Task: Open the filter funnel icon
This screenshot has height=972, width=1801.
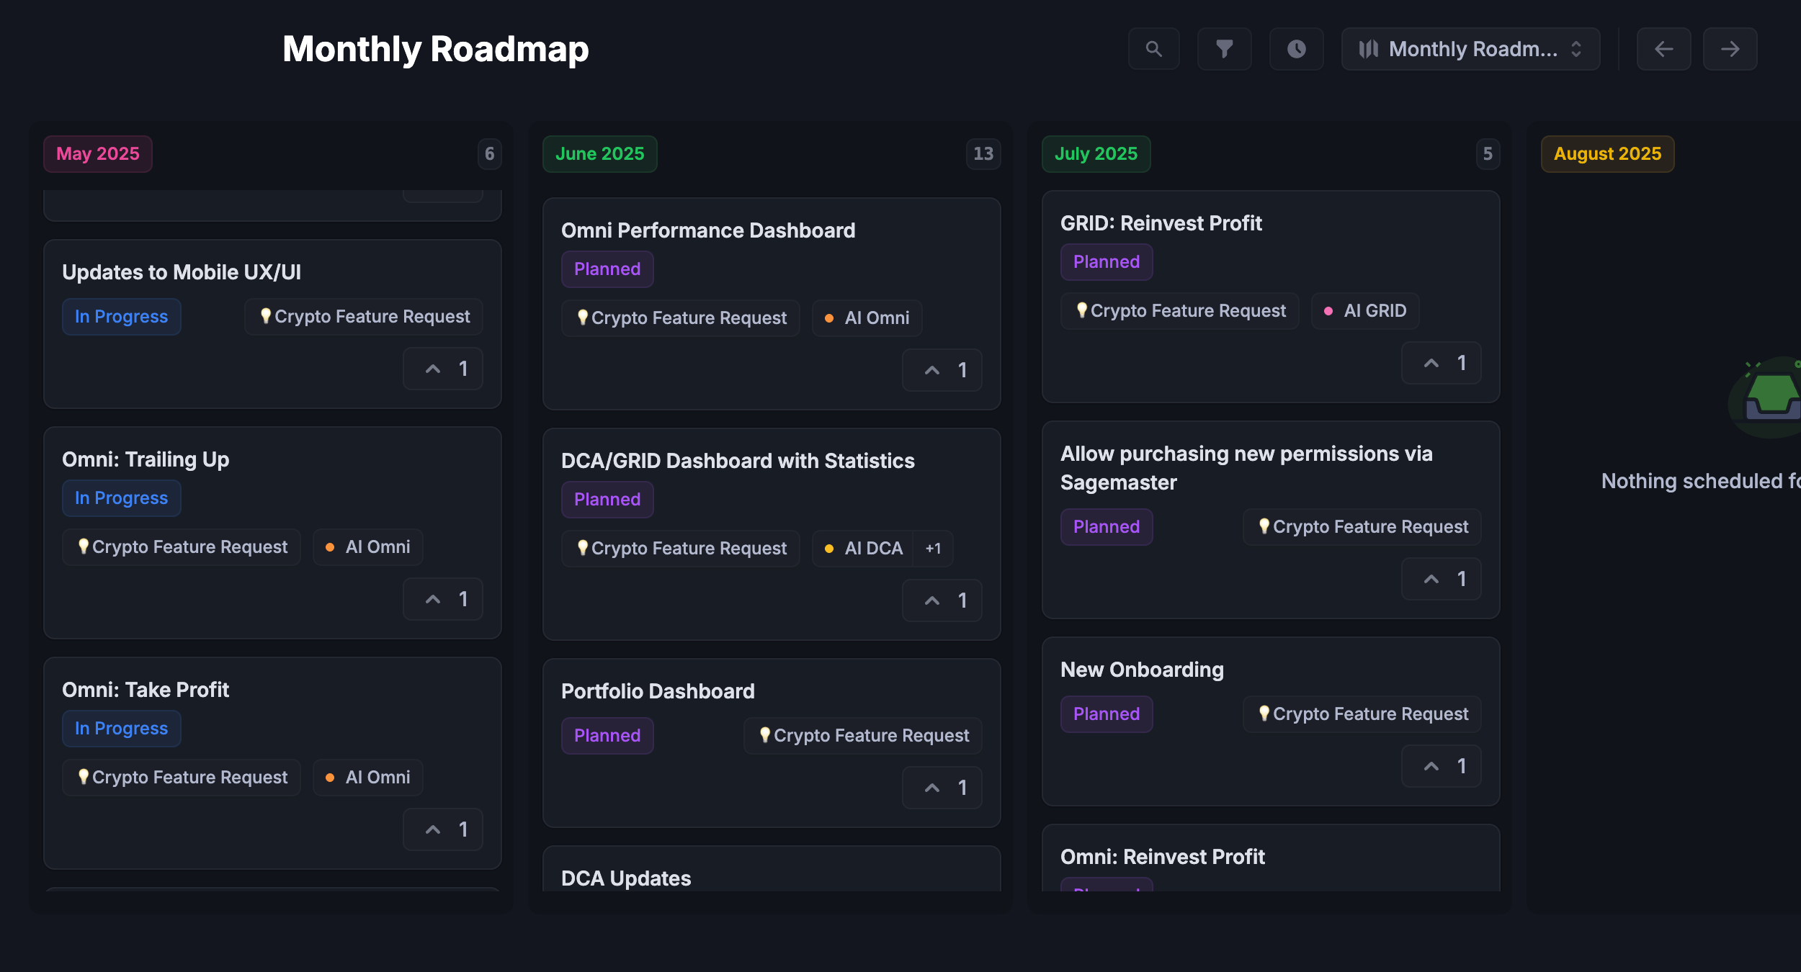Action: (x=1224, y=49)
